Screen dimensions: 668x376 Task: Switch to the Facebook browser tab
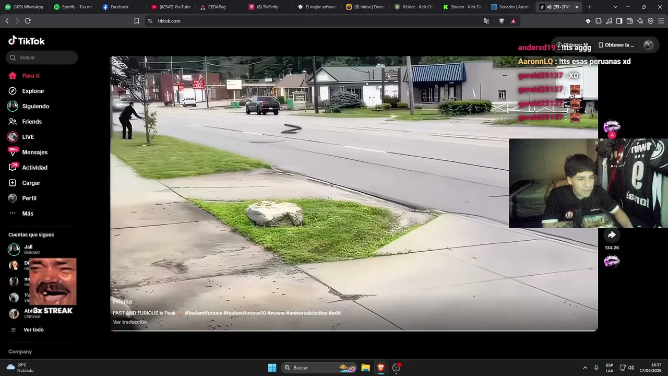[x=121, y=7]
